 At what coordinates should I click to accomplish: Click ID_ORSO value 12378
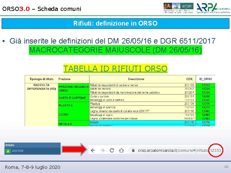point(206,122)
